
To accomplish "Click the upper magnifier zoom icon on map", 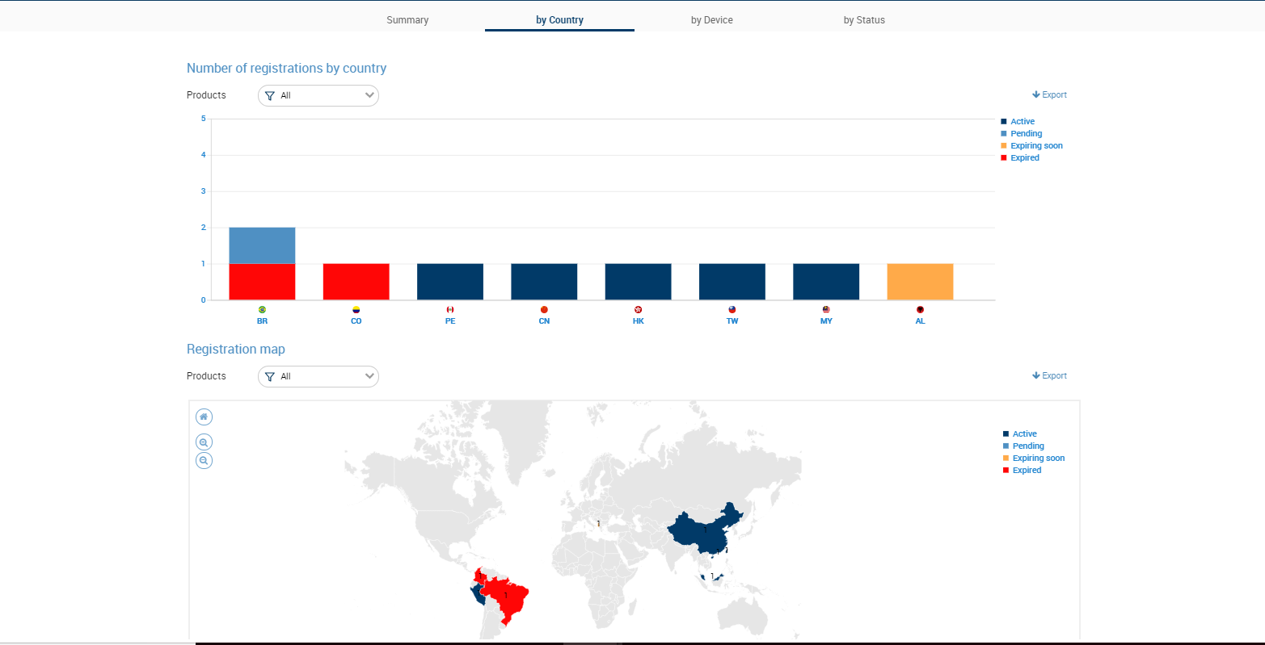I will [204, 442].
